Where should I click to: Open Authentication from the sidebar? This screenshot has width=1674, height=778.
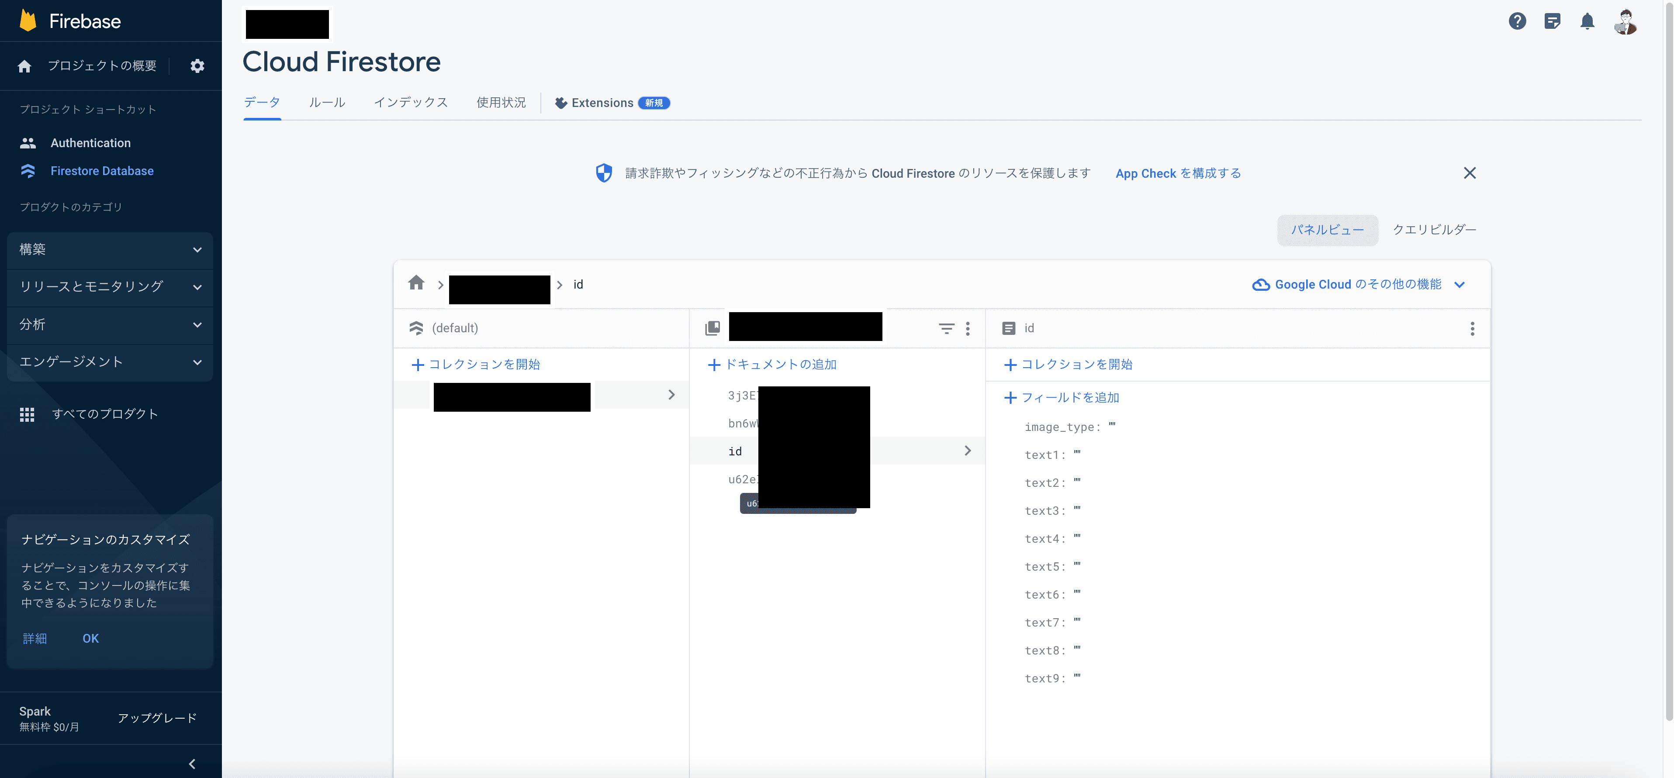tap(90, 143)
